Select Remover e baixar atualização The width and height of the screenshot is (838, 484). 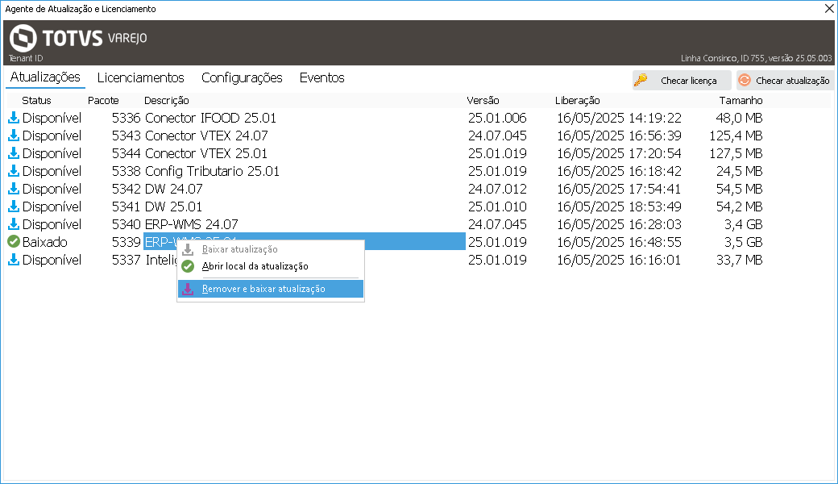pos(271,289)
